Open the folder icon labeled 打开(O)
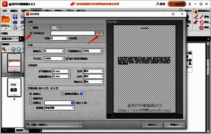The width and height of the screenshot is (211, 134). pyautogui.click(x=6, y=19)
